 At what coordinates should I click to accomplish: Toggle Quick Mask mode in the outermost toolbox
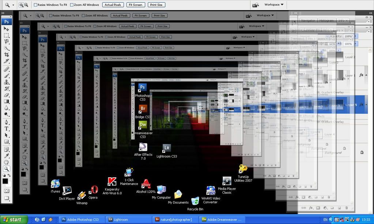pos(6,191)
